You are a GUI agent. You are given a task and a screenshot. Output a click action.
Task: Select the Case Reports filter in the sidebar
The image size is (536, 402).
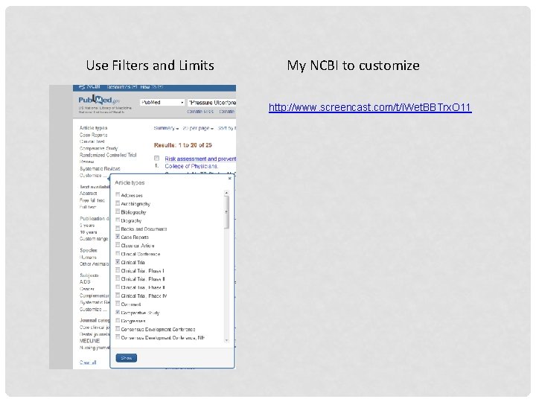click(93, 135)
